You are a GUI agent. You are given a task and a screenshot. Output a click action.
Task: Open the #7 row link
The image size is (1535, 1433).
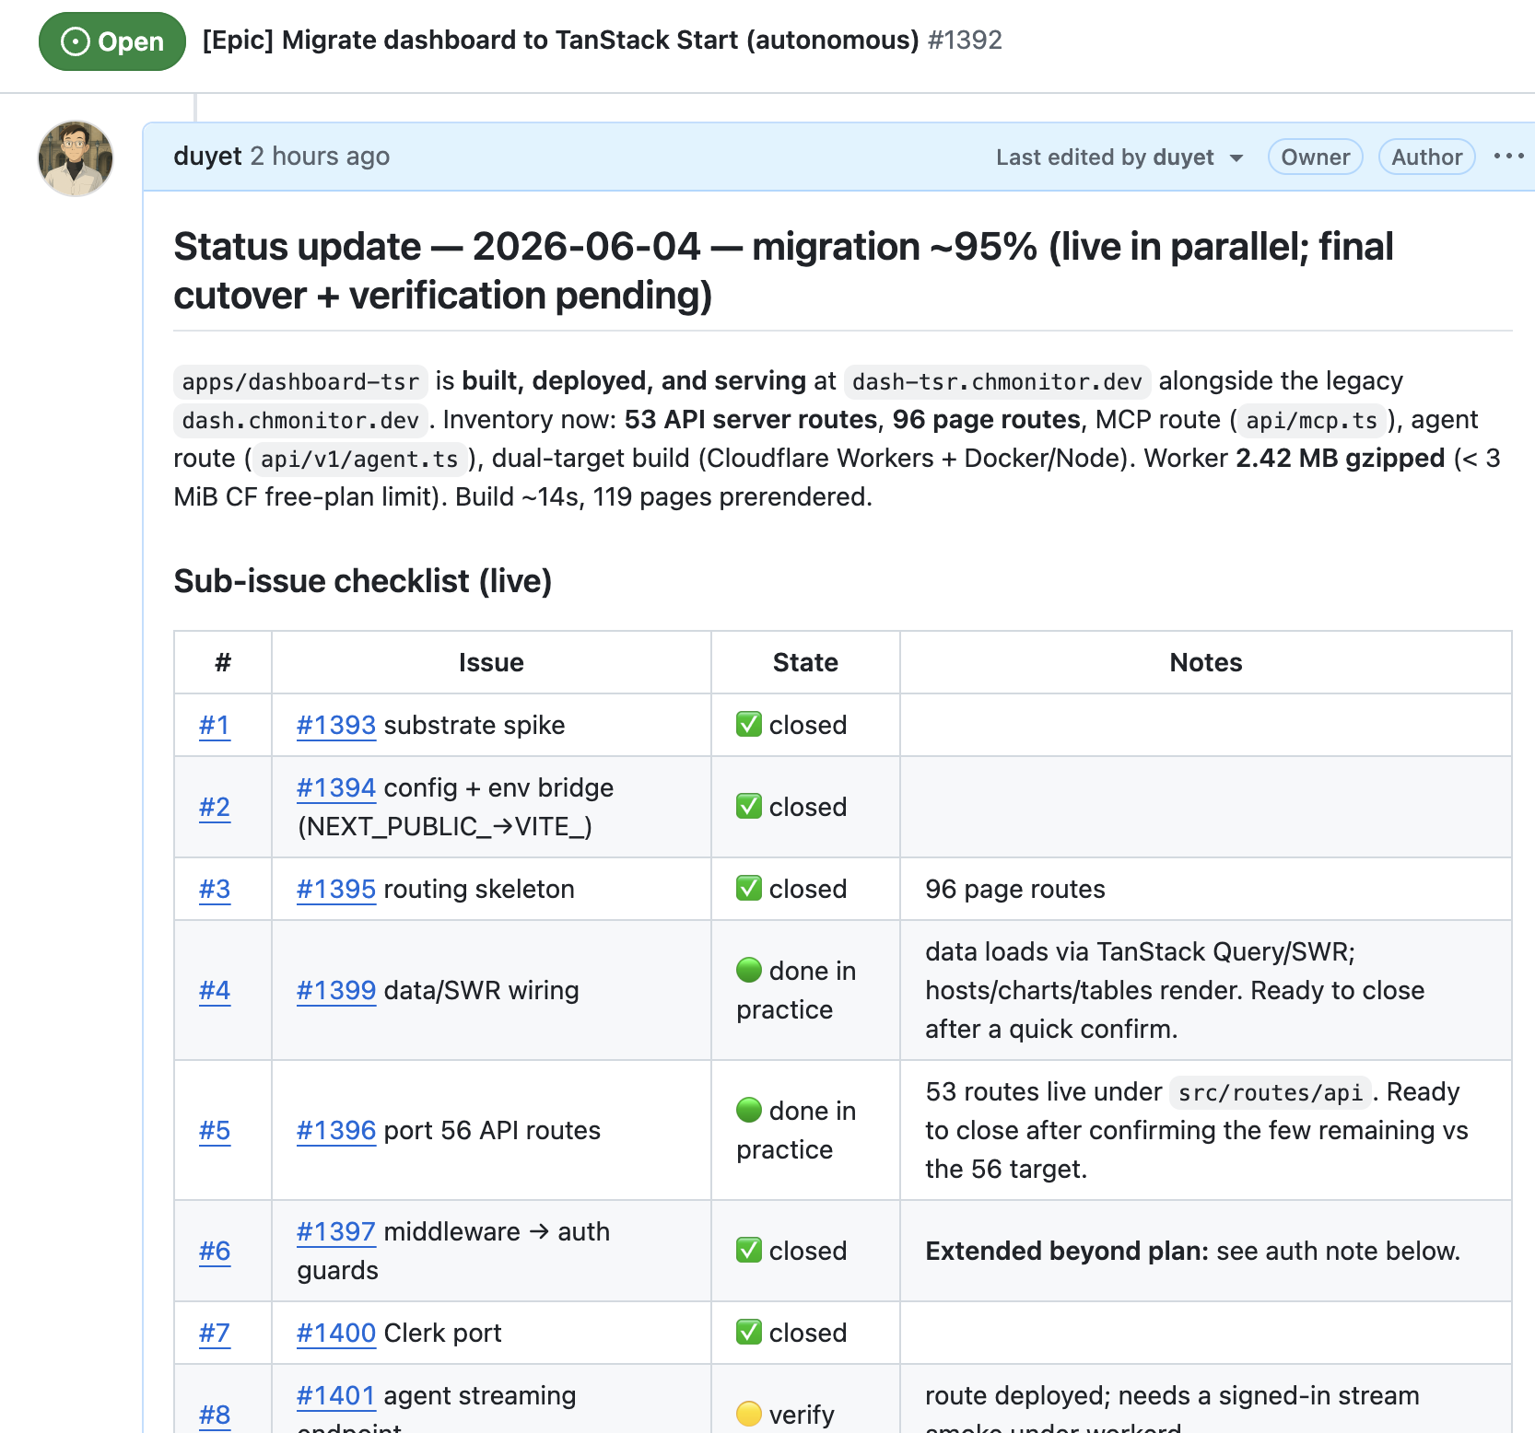pos(215,1334)
